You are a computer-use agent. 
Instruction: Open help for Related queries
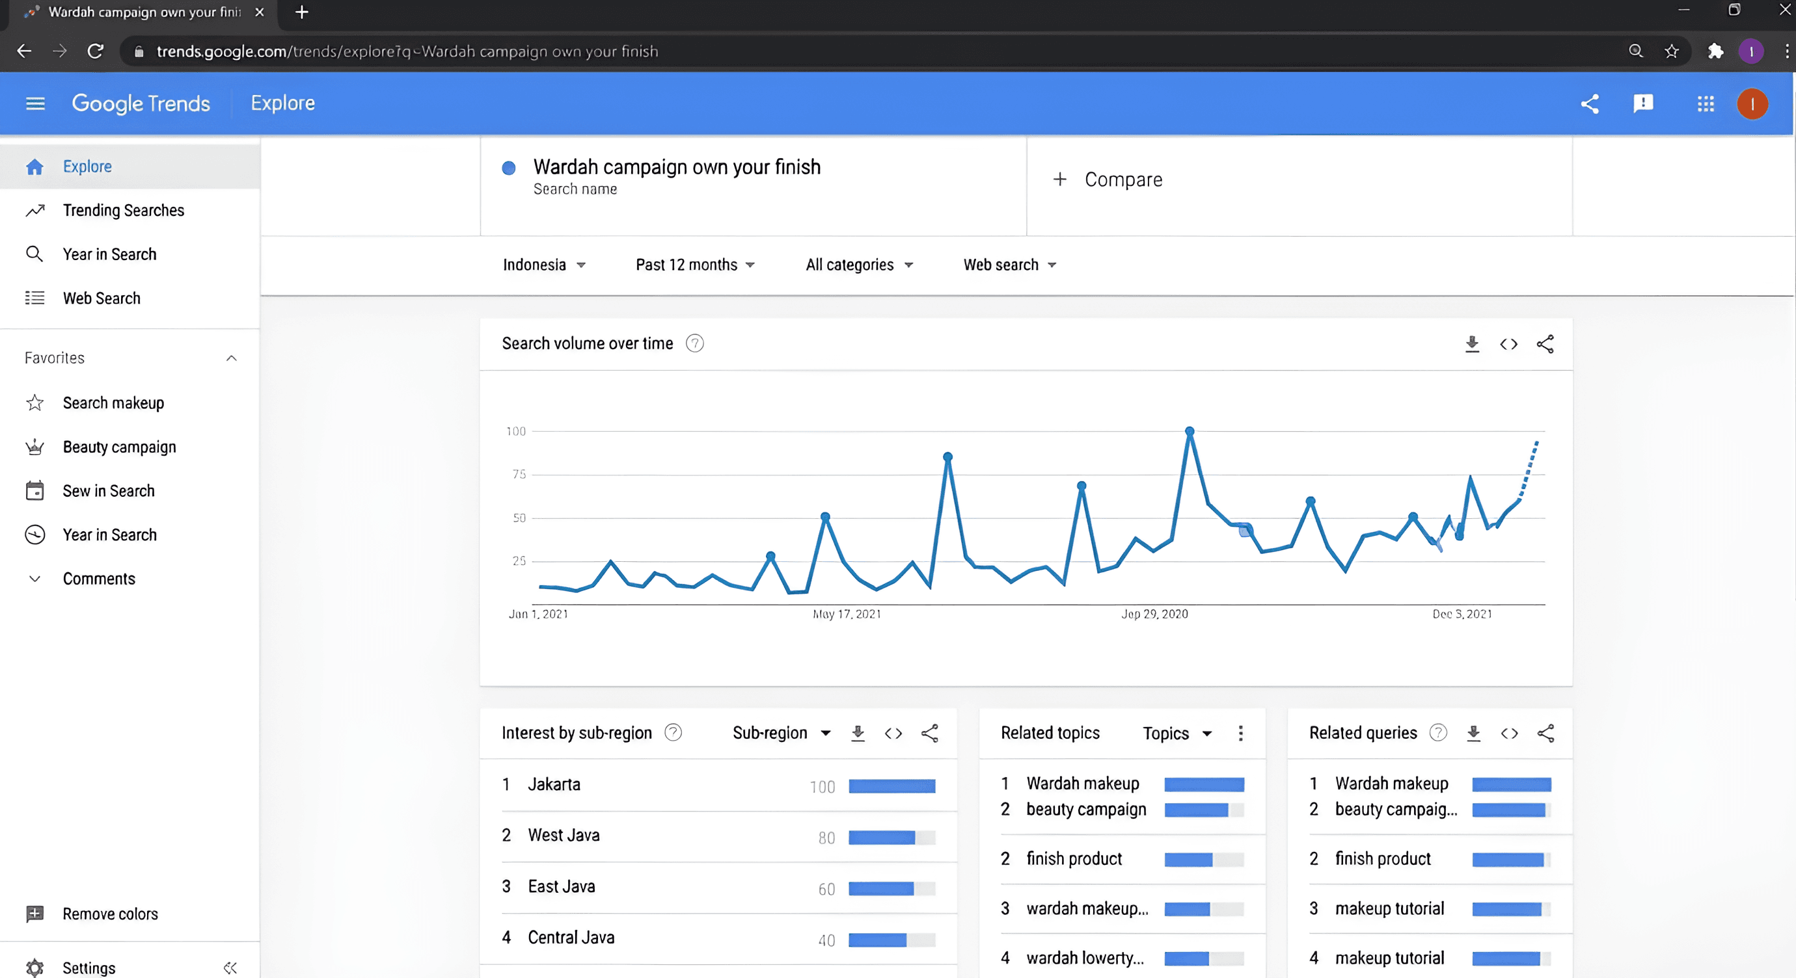(1437, 733)
